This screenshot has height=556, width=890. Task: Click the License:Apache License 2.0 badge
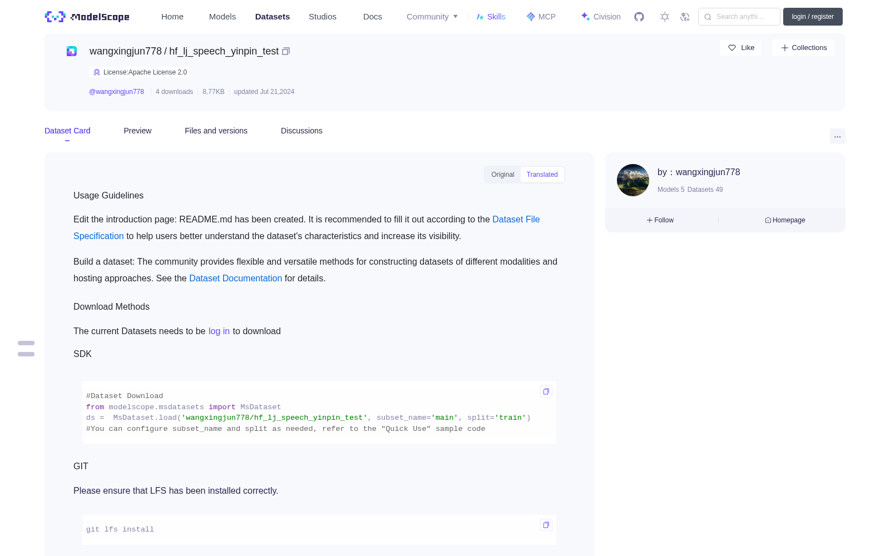[x=140, y=72]
